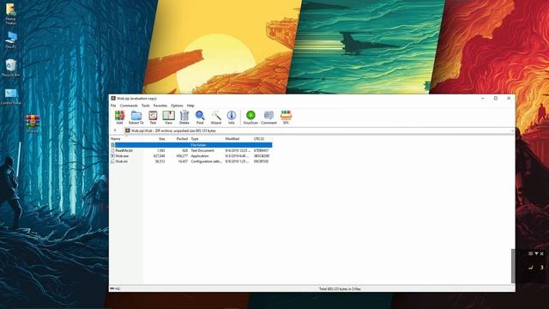This screenshot has width=549, height=309.
Task: Select the Recycle Bin desktop icon
Action: 10,68
